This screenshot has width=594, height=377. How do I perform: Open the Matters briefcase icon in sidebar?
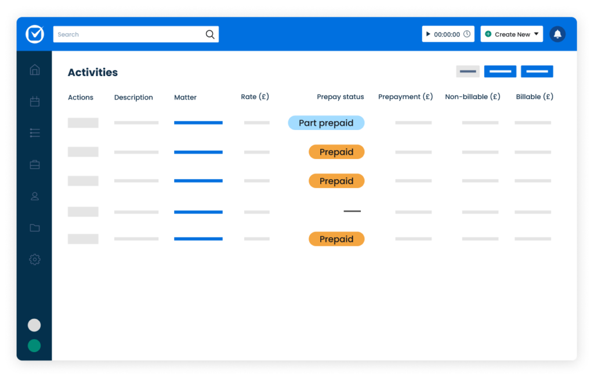[x=35, y=165]
